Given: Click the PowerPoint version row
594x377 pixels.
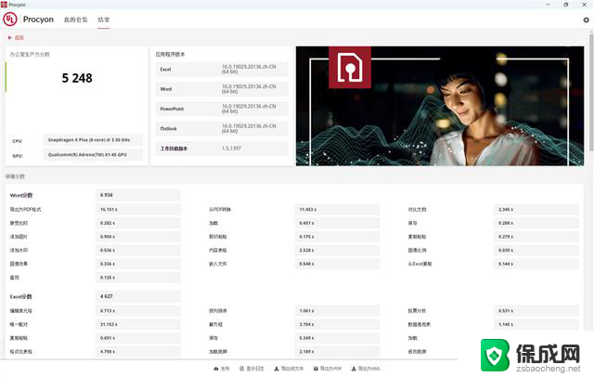Looking at the screenshot, I should pos(222,109).
